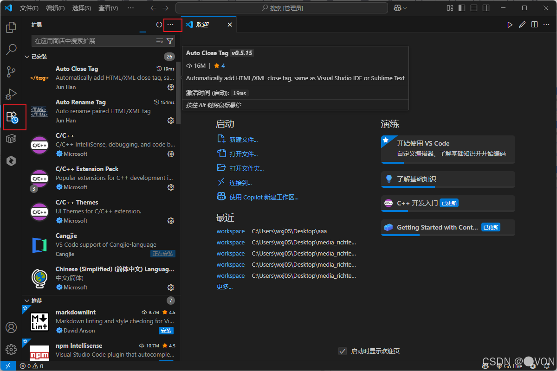The width and height of the screenshot is (557, 371).
Task: Open the Source Control view
Action: pyautogui.click(x=11, y=72)
